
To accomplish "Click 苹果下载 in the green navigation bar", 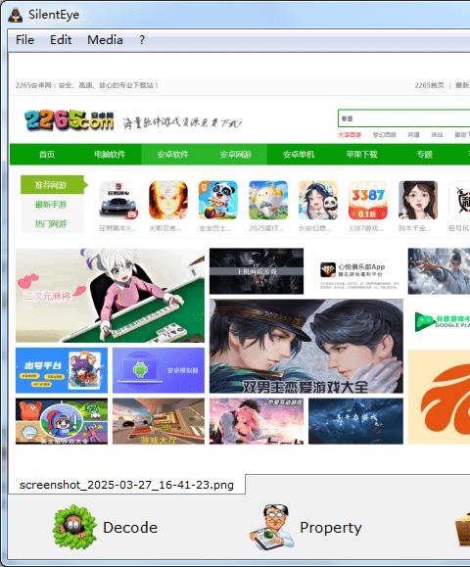I will pos(361,155).
